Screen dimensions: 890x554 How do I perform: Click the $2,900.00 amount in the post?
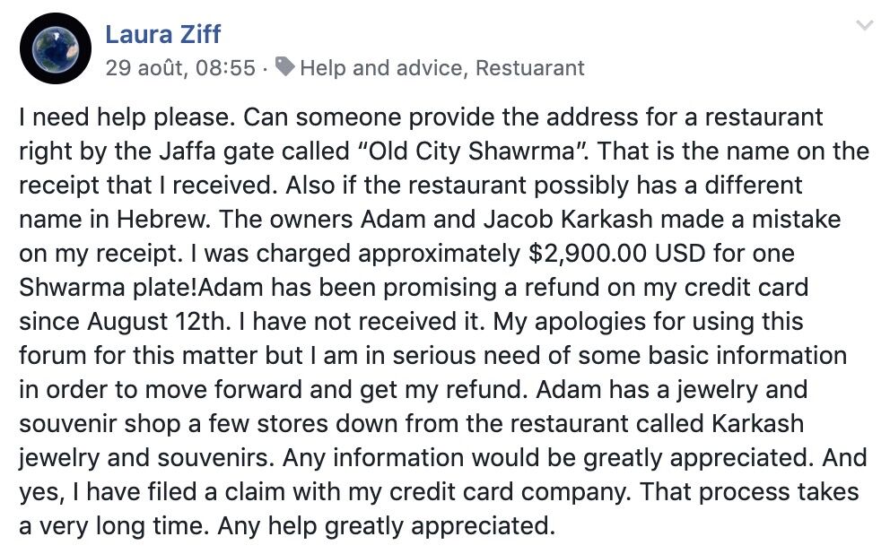pyautogui.click(x=587, y=254)
